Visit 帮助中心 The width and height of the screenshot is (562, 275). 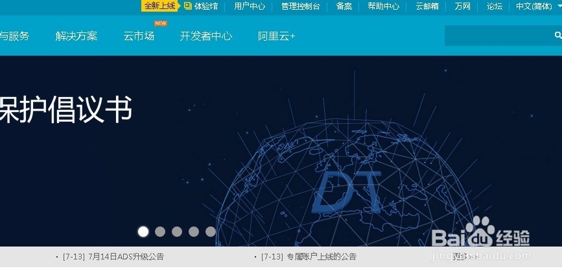coord(384,6)
